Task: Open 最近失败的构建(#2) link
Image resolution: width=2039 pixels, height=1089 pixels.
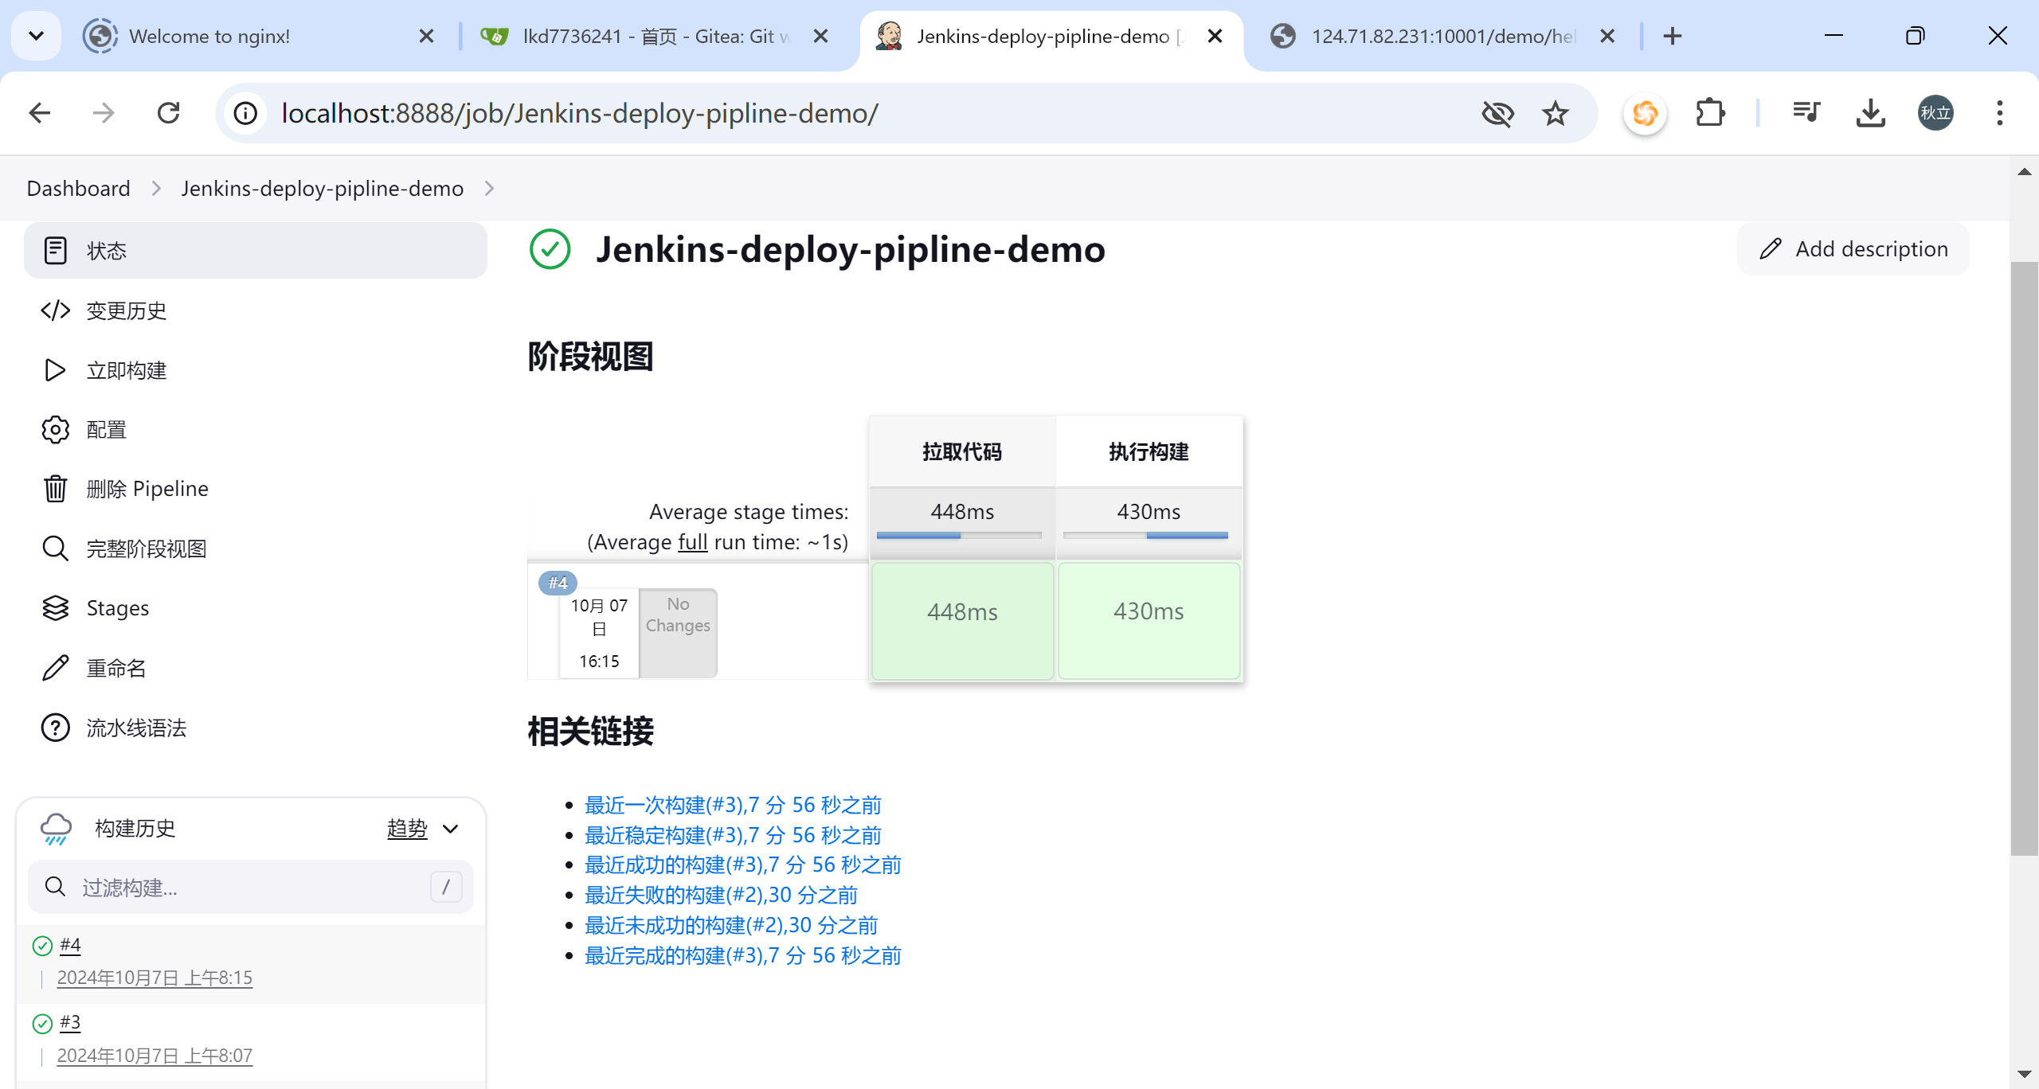Action: click(720, 895)
